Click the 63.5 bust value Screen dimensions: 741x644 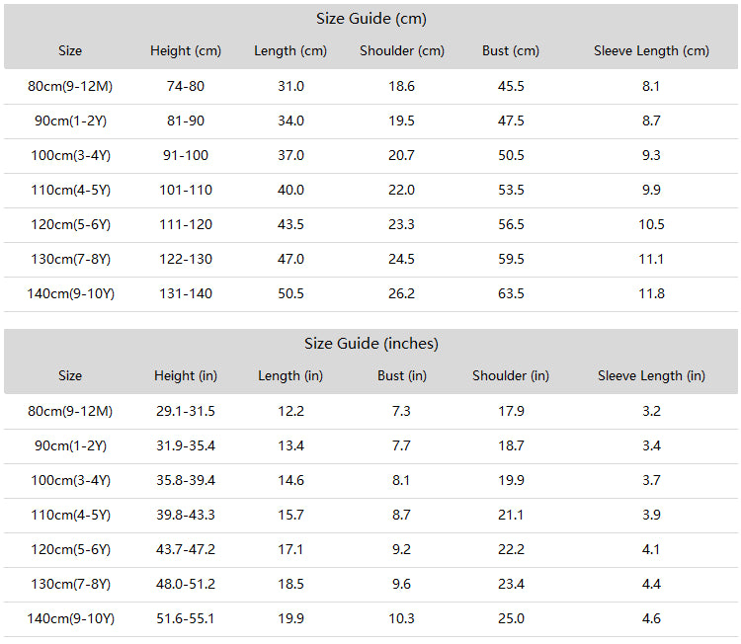point(511,293)
